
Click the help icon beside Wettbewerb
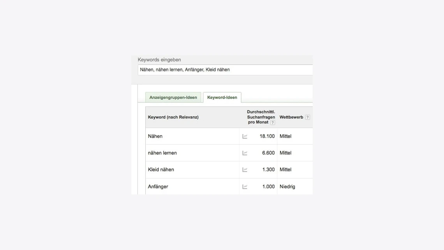307,117
